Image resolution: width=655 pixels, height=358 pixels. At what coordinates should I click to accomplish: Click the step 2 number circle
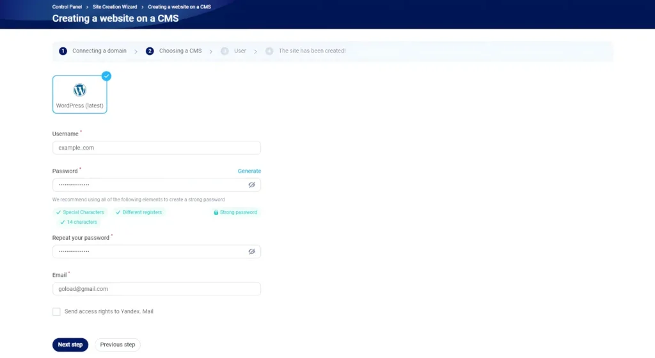[x=150, y=51]
